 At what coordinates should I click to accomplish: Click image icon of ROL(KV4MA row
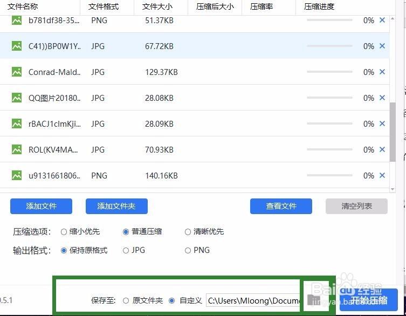pyautogui.click(x=17, y=149)
